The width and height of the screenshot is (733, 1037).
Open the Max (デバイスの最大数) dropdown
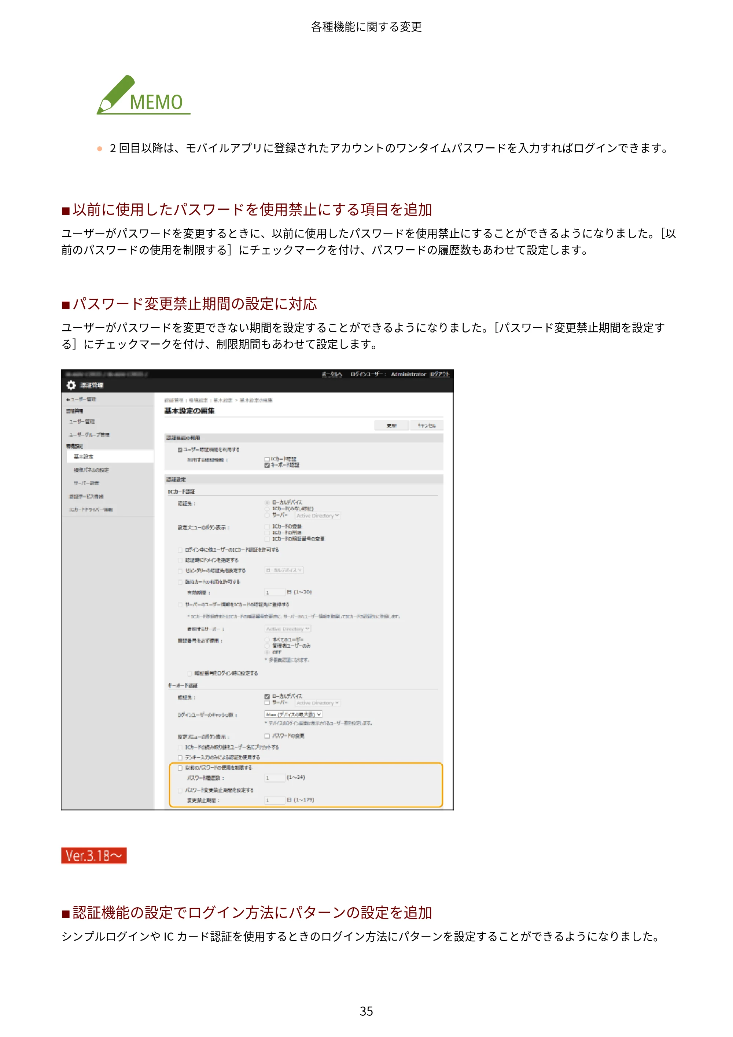tap(294, 714)
